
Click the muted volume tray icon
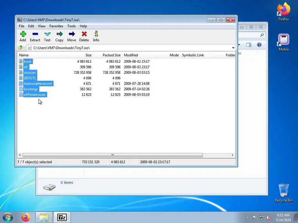(x=269, y=217)
